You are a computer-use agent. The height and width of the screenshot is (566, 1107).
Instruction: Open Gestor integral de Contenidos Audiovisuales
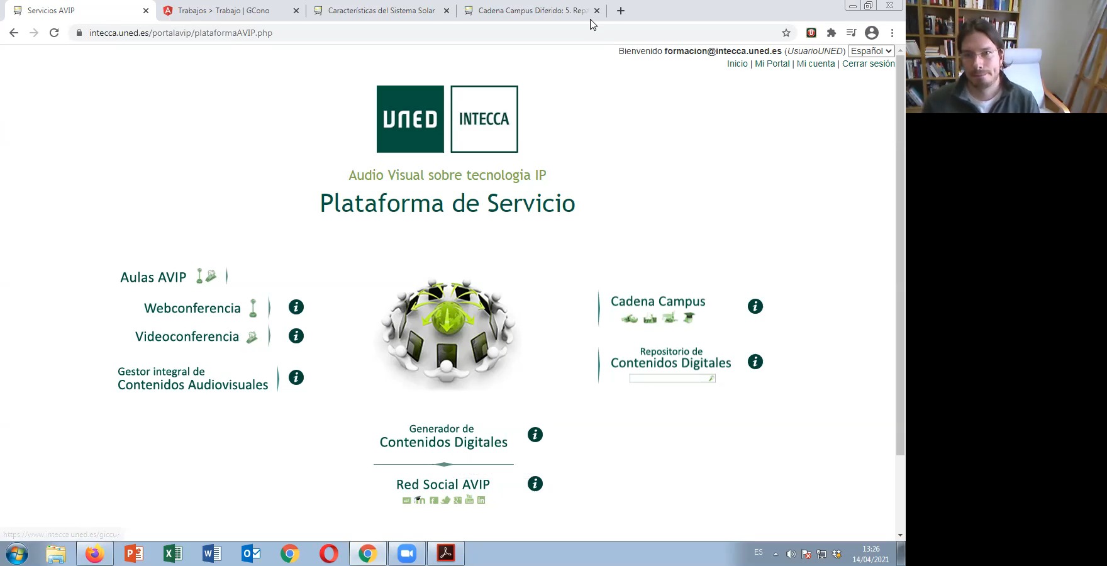193,379
